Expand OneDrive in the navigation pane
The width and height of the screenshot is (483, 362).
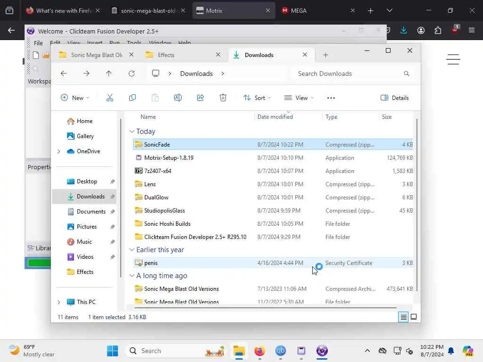click(58, 151)
